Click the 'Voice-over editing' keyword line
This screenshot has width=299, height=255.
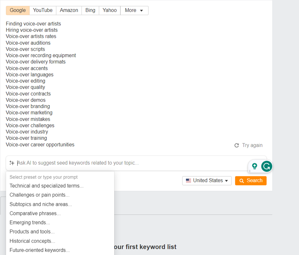tap(25, 81)
